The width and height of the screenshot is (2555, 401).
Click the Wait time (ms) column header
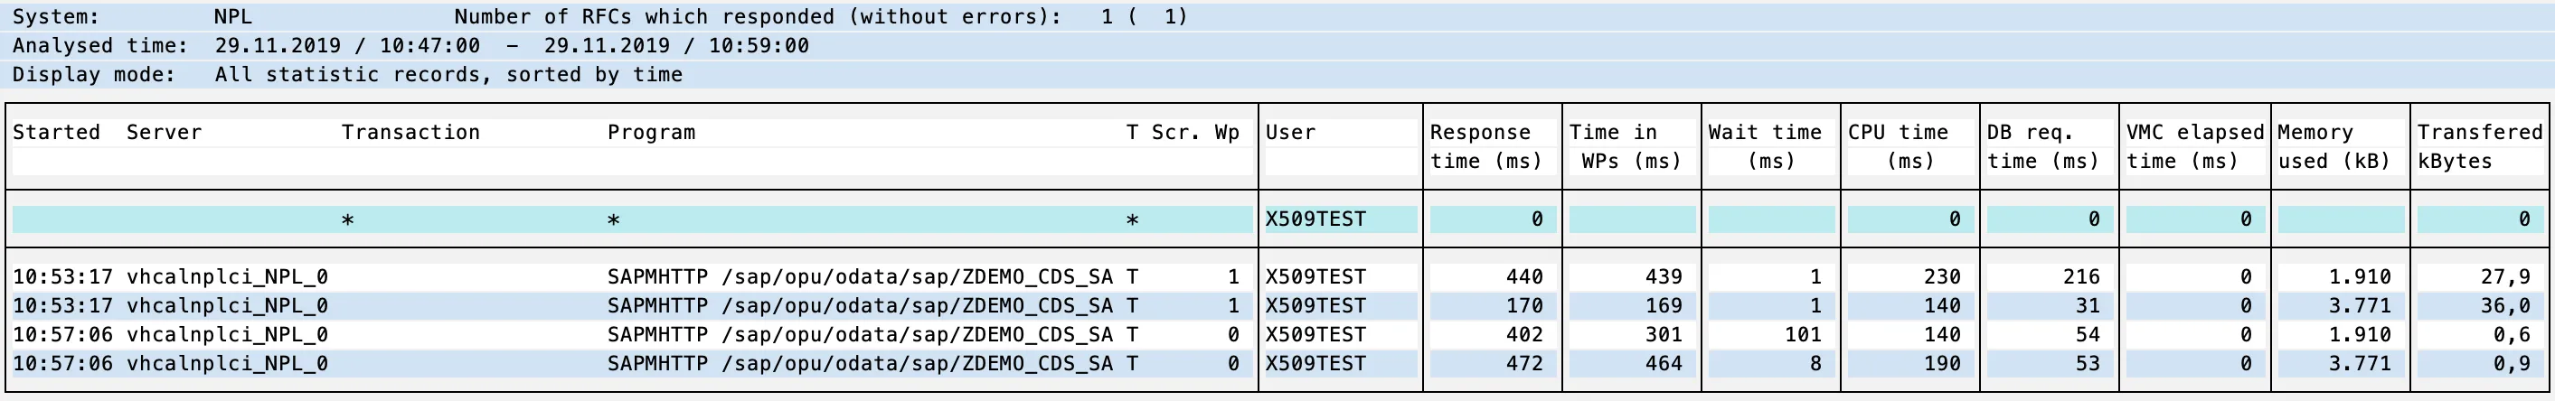(x=1765, y=146)
